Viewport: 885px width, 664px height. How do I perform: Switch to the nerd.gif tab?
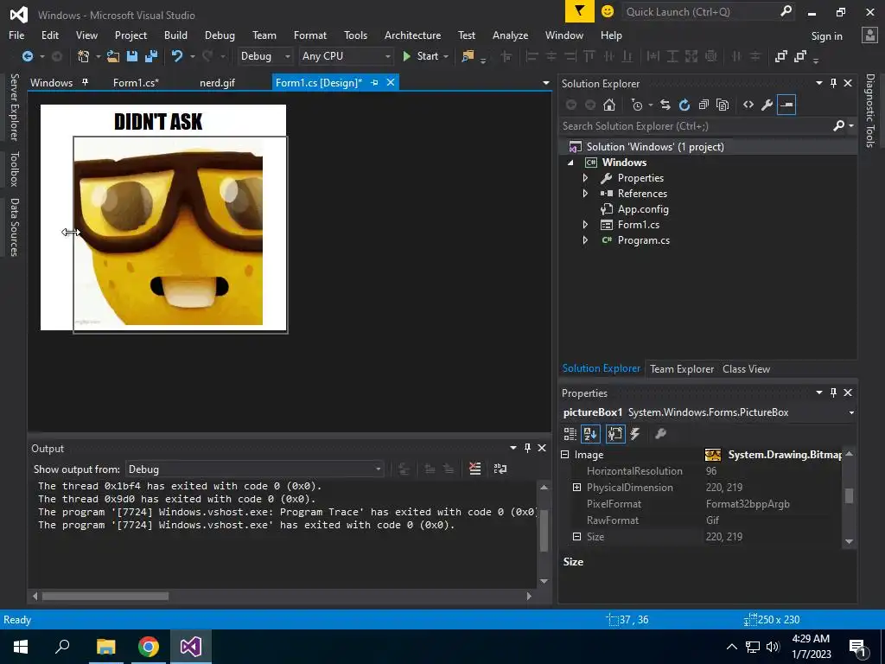(x=217, y=82)
